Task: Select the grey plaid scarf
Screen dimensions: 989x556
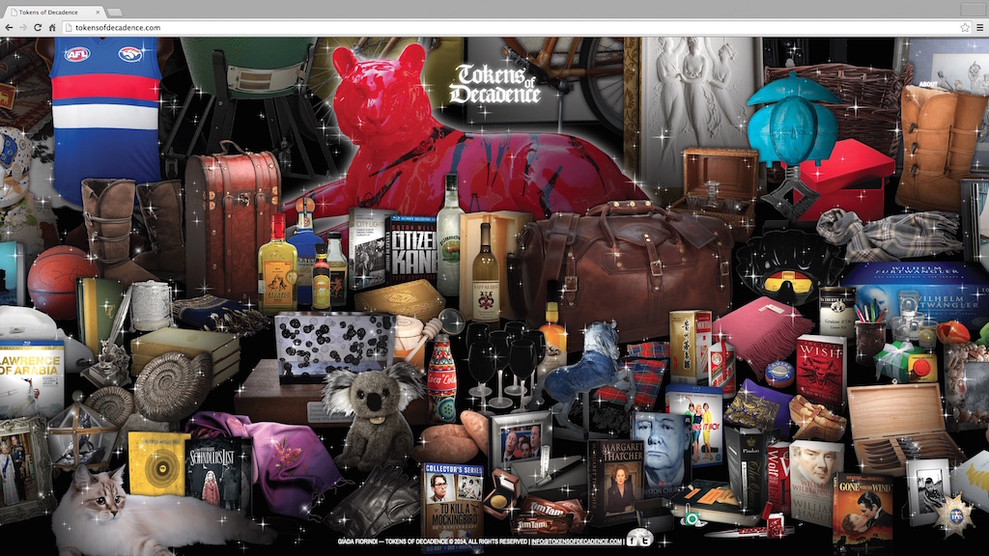Action: pos(890,234)
